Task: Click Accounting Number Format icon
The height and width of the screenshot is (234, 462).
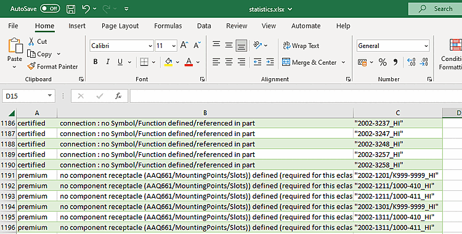Action: click(x=362, y=62)
